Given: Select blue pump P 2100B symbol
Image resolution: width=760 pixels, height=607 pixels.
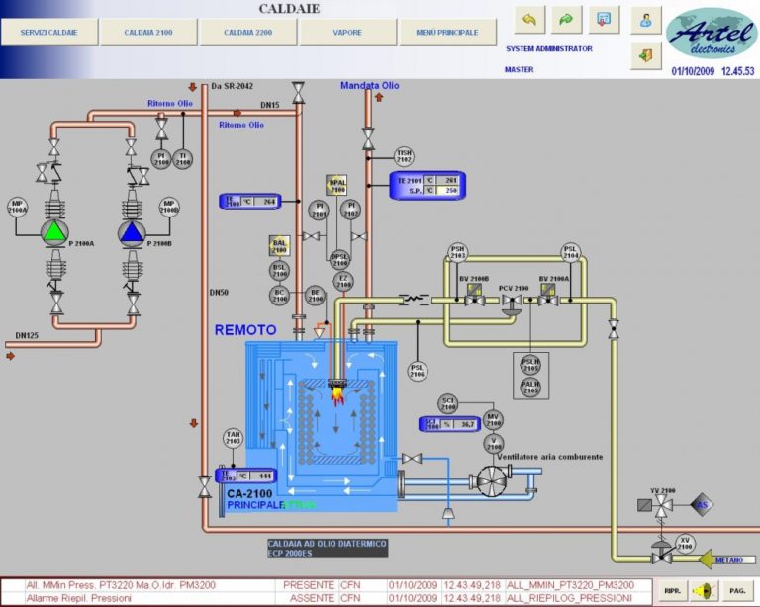Looking at the screenshot, I should click(132, 233).
